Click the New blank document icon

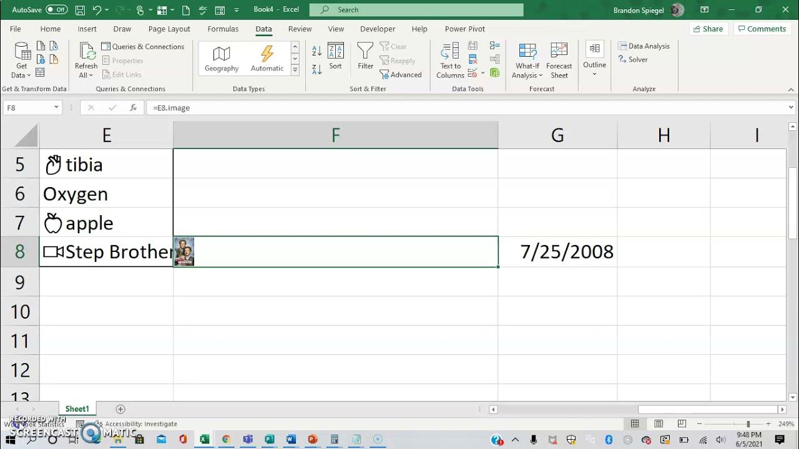pyautogui.click(x=186, y=10)
